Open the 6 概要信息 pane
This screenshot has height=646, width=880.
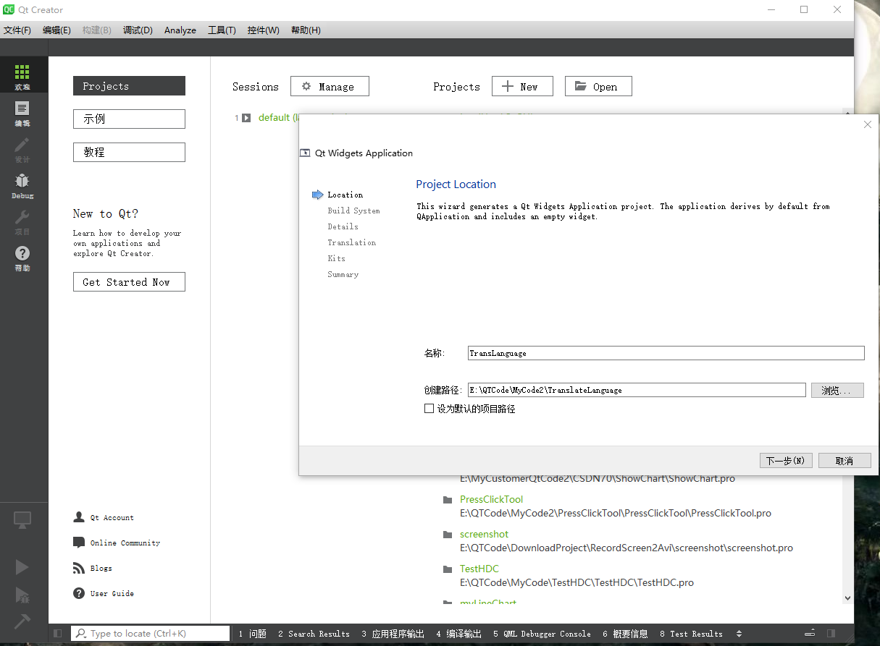(x=625, y=634)
